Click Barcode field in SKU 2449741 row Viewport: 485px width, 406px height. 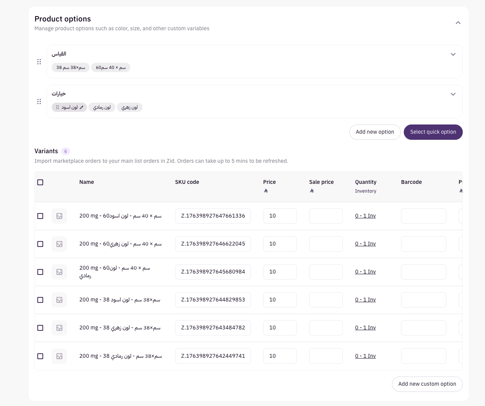(424, 356)
